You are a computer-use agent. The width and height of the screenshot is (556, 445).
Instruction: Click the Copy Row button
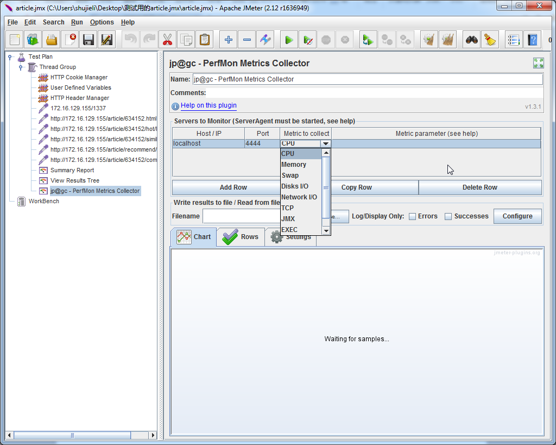[375, 187]
